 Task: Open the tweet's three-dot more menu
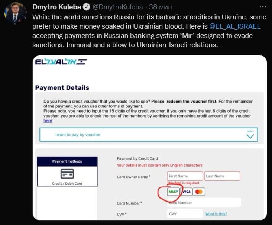263,7
